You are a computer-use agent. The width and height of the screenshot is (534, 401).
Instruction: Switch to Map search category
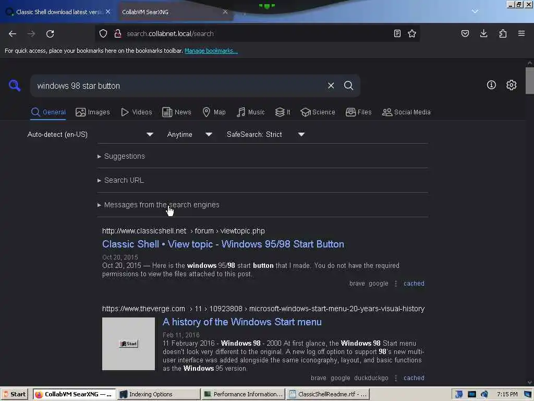pos(214,112)
